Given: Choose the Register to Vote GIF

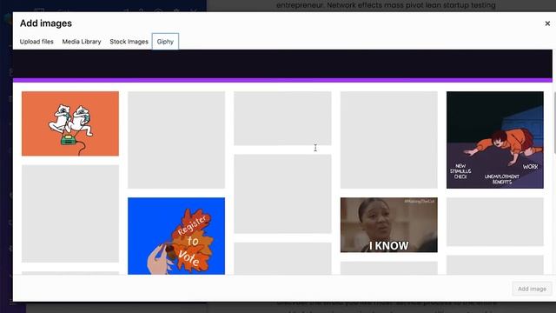Looking at the screenshot, I should tap(176, 236).
